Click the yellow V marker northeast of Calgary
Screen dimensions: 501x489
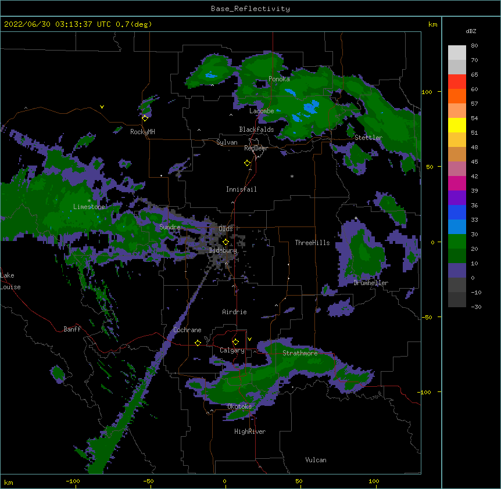tap(249, 339)
